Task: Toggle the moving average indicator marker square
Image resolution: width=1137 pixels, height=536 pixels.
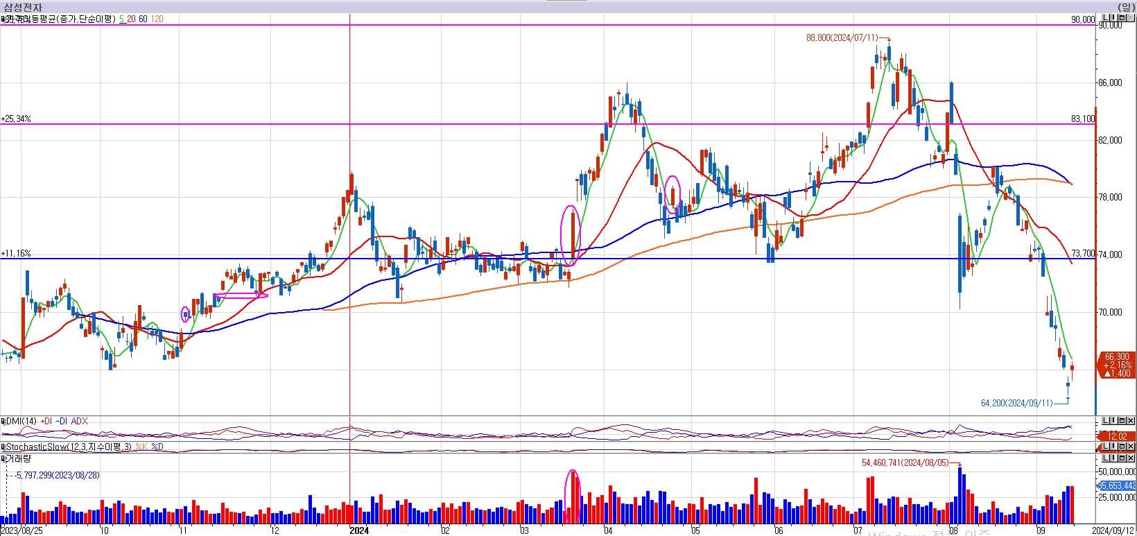Action: (3, 19)
